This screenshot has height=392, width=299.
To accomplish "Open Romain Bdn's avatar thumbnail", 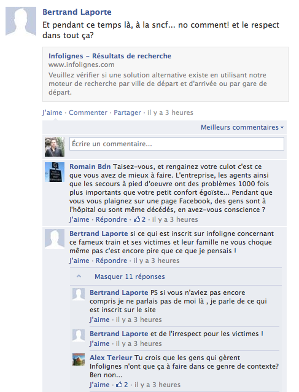I will point(55,172).
